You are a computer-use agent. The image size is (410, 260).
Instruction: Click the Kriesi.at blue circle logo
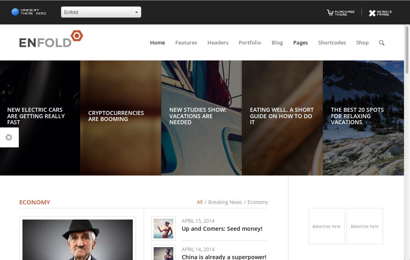pos(15,12)
